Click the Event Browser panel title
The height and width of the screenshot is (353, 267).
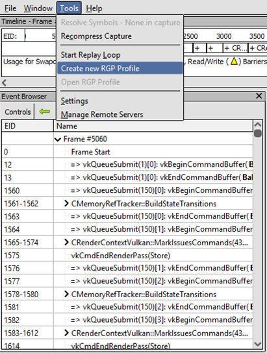pyautogui.click(x=24, y=96)
